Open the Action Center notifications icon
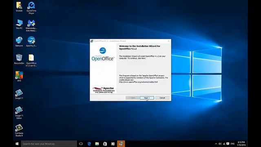This screenshot has width=261, height=147. click(228, 144)
